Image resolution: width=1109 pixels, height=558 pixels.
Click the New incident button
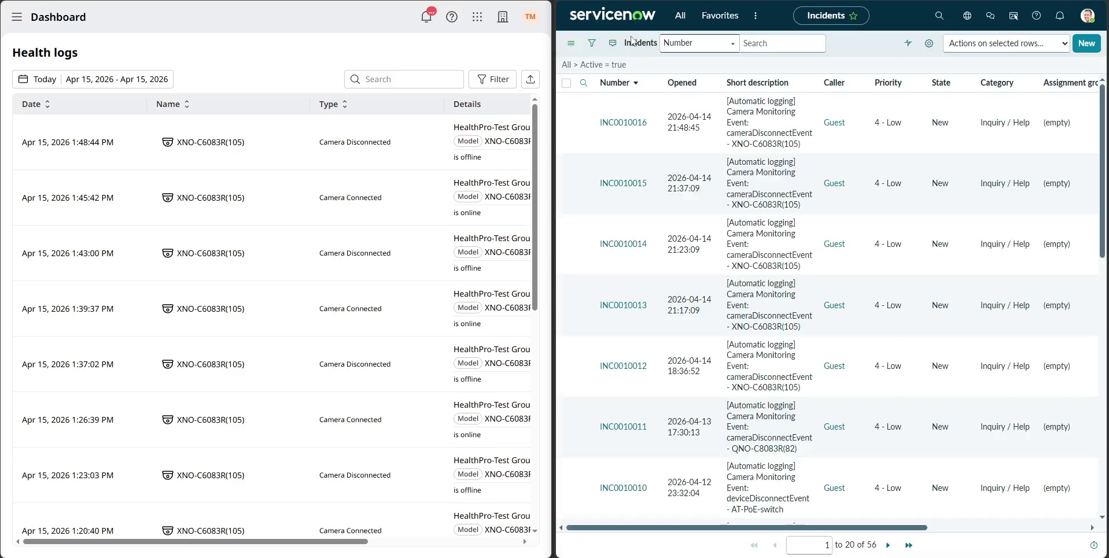click(1086, 43)
